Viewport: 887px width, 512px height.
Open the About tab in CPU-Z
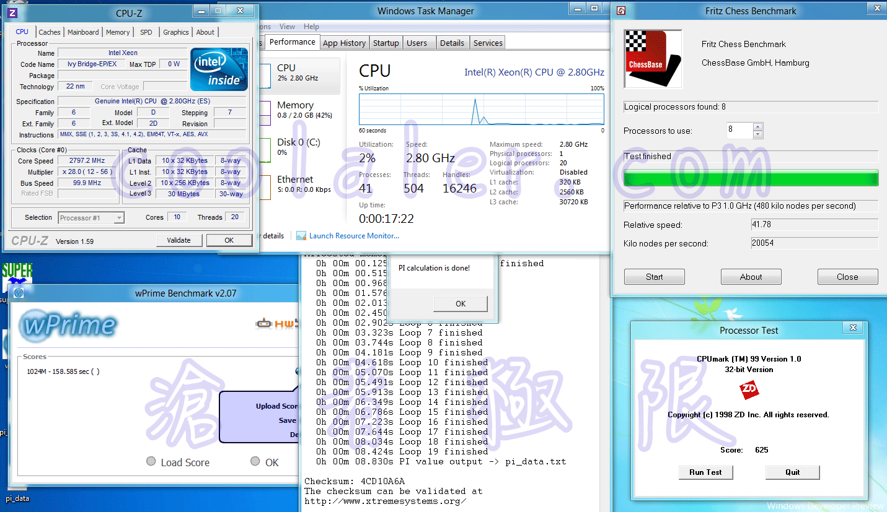[205, 32]
